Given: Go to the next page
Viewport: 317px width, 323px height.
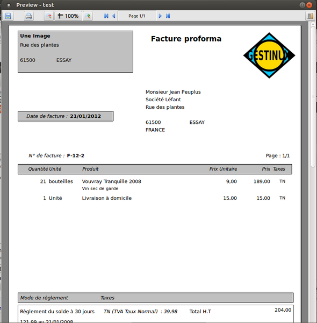Looking at the screenshot, I should (x=160, y=16).
